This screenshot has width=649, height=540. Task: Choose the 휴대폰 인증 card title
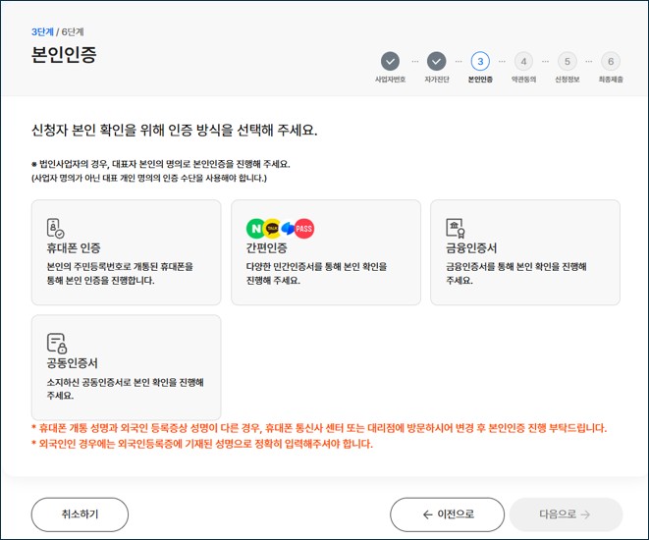point(74,247)
